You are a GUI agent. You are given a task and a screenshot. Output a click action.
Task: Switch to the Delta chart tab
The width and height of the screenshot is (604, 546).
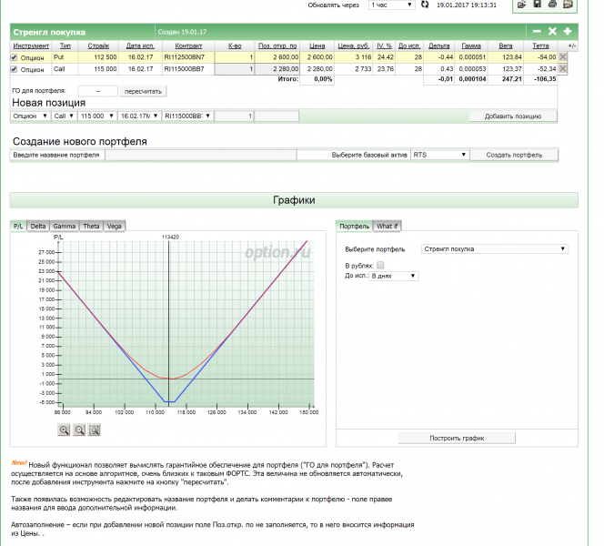(x=38, y=227)
